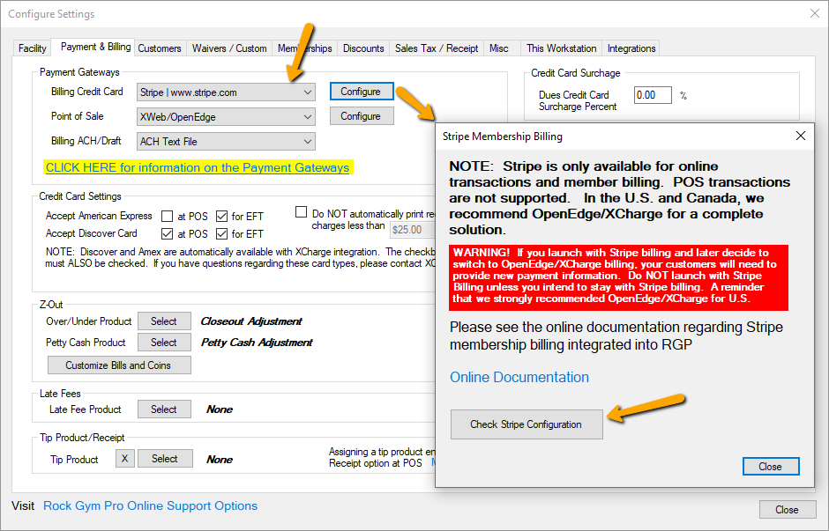829x531 pixels.
Task: Click Check Stripe Configuration button
Action: [x=527, y=424]
